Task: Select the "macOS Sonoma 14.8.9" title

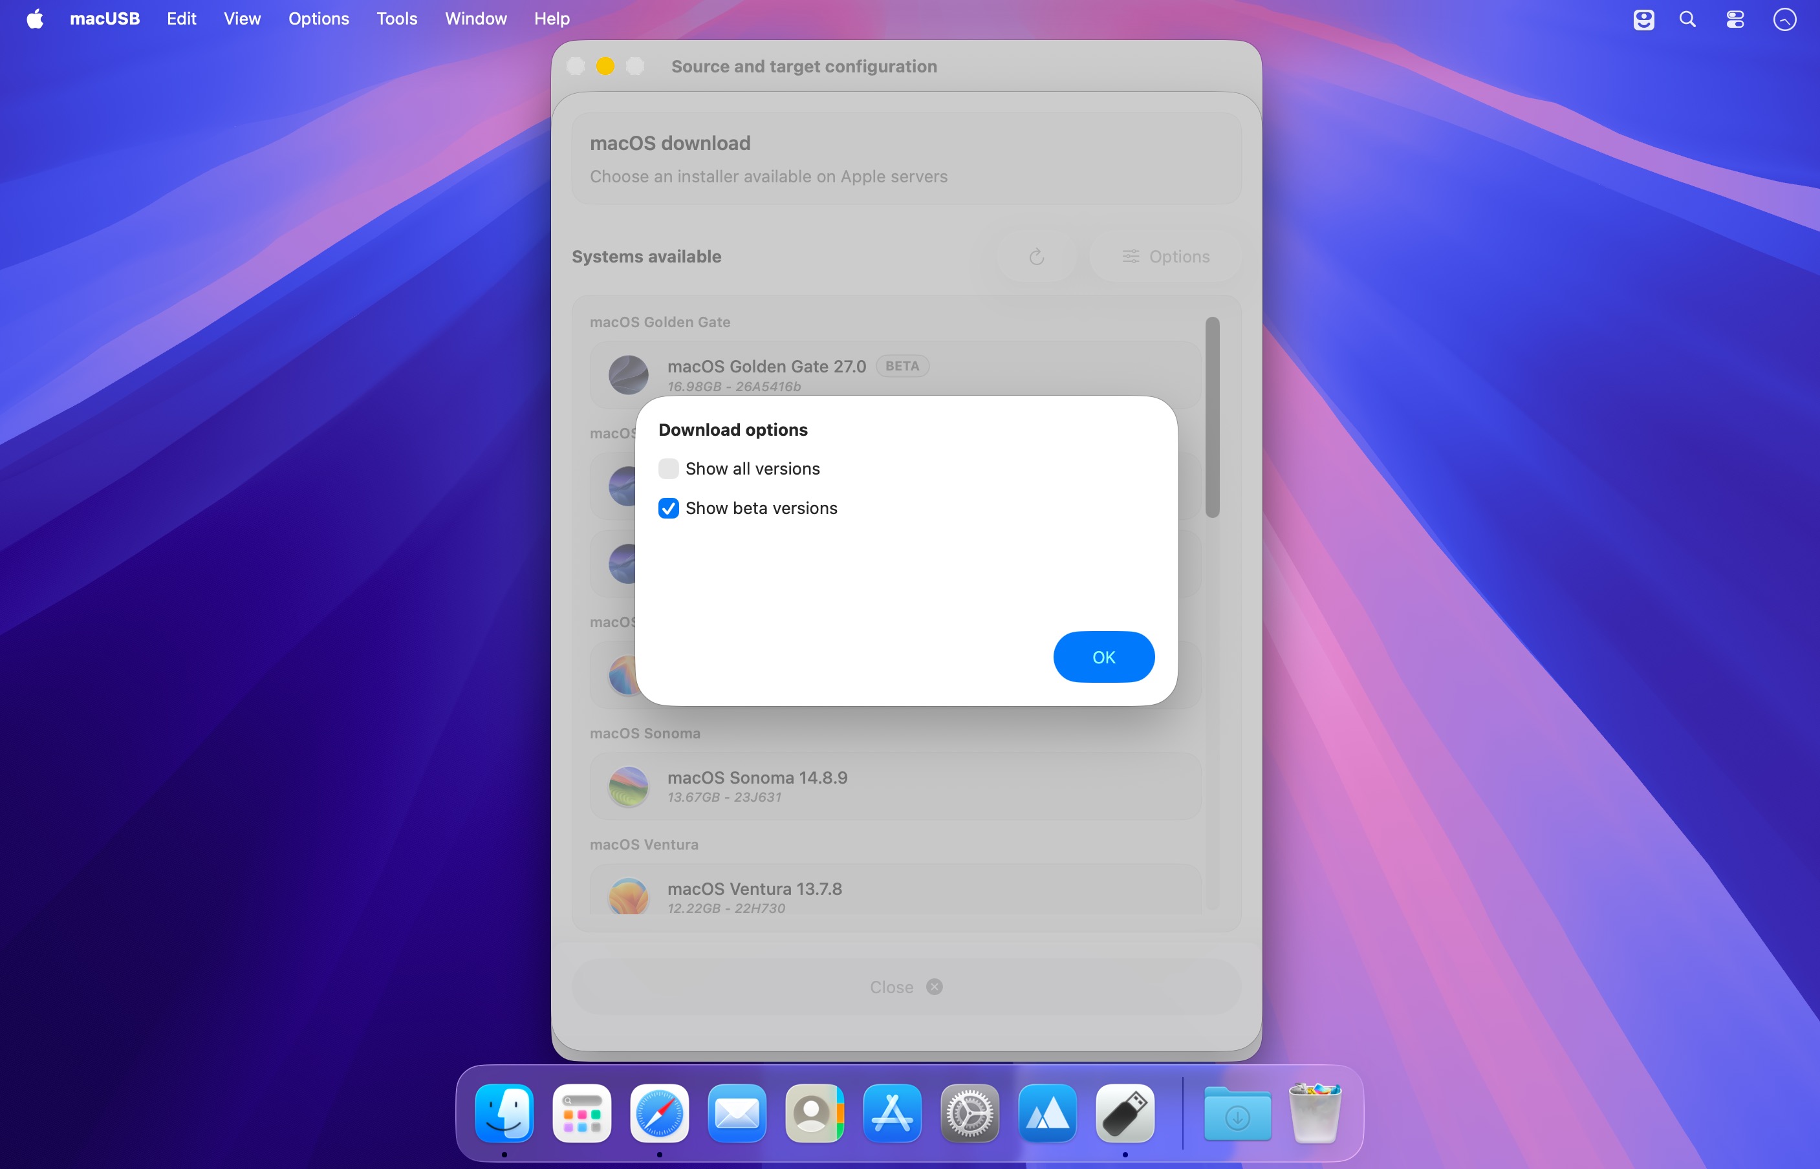Action: [757, 777]
